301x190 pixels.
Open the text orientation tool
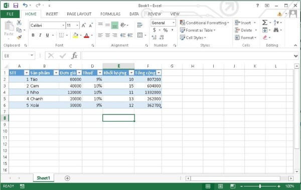point(123,25)
